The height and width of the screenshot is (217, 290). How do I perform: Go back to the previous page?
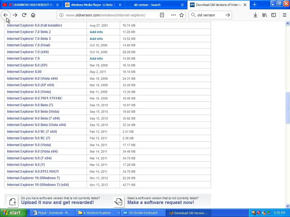click(x=6, y=15)
